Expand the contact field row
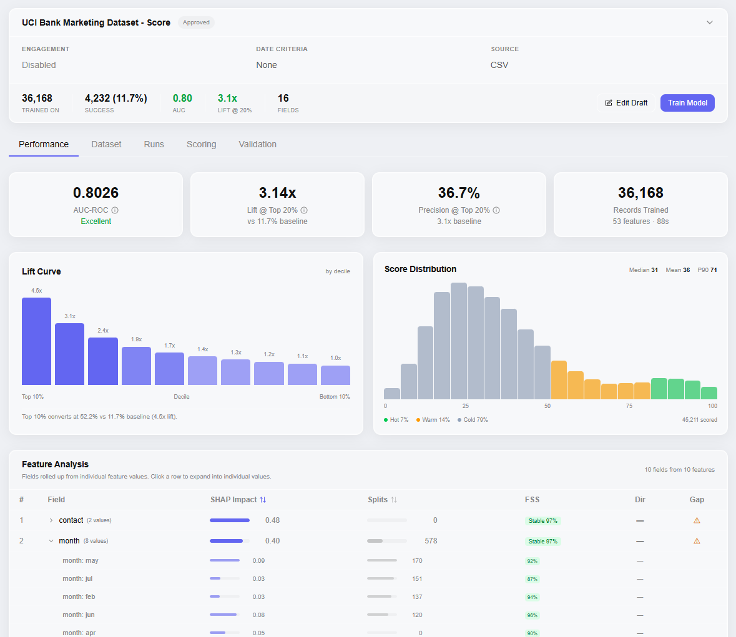736x637 pixels. (x=50, y=520)
